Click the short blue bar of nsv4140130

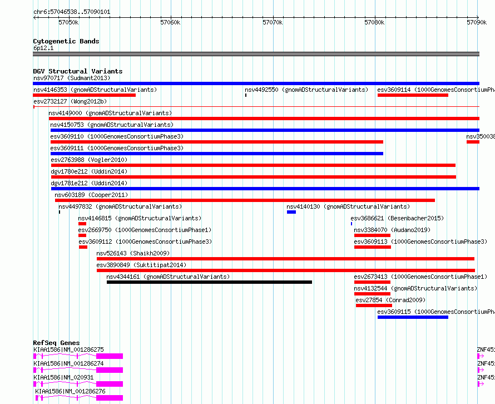coord(291,212)
